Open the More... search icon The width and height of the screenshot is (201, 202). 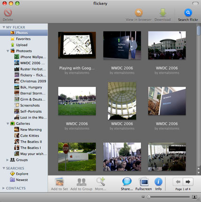(x=100, y=182)
